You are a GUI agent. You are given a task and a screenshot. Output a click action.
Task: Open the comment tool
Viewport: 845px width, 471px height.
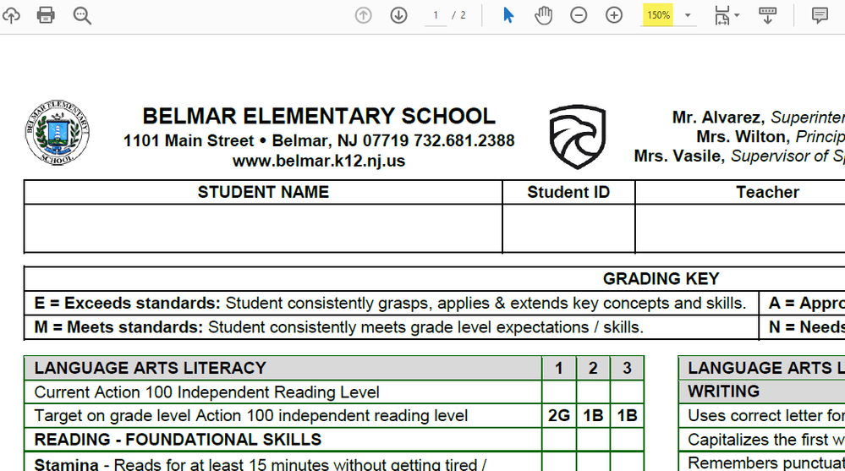click(x=820, y=15)
